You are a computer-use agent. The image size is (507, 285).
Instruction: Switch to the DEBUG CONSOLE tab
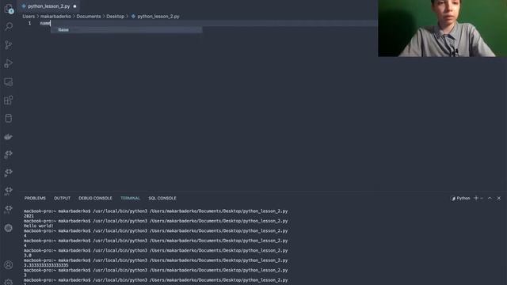(95, 198)
